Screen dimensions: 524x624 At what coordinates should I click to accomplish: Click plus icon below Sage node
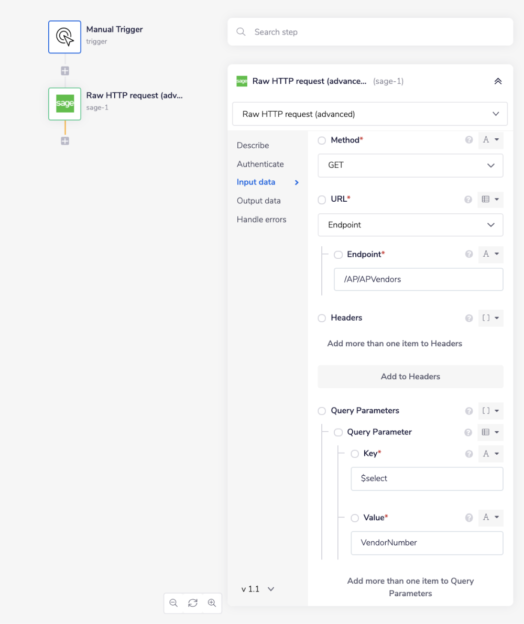click(65, 141)
